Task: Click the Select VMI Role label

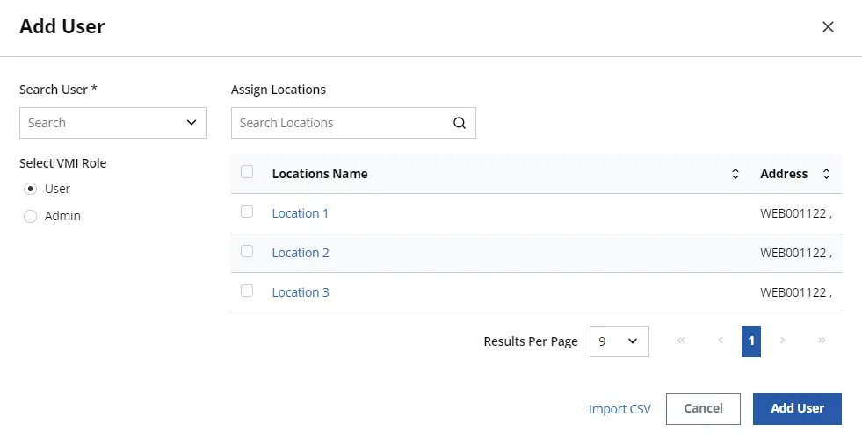Action: 62,163
